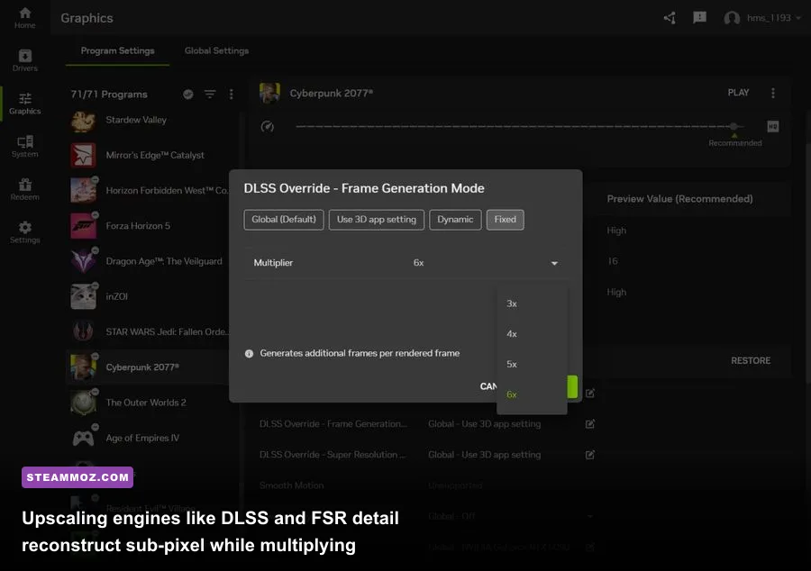Click the HQ quality icon
Viewport: 811px width, 571px height.
(773, 126)
